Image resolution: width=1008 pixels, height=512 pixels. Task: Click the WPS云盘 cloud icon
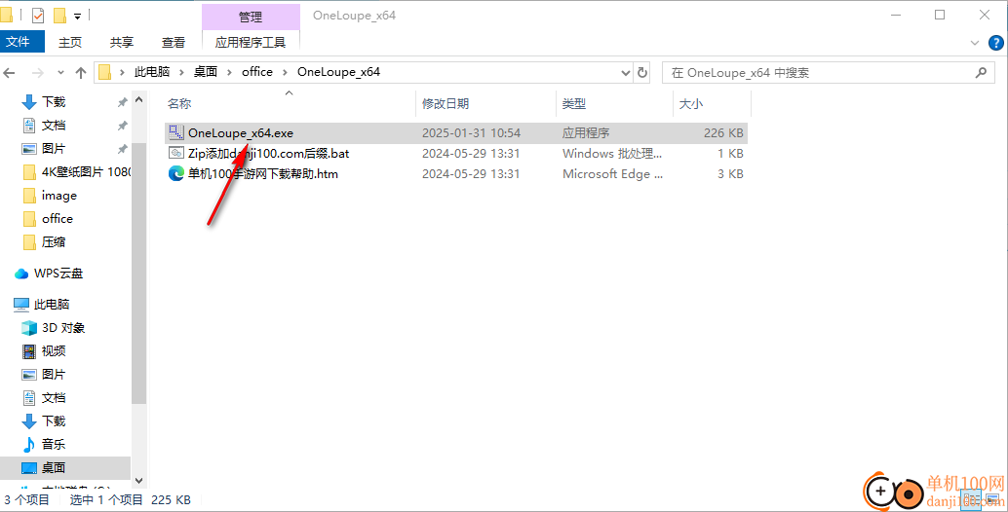(x=21, y=274)
